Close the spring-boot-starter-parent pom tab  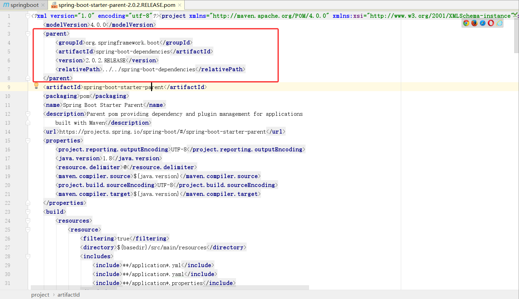pos(180,5)
